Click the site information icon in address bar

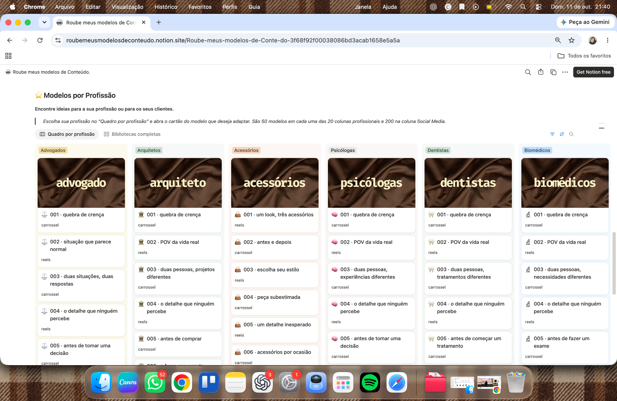coord(58,40)
